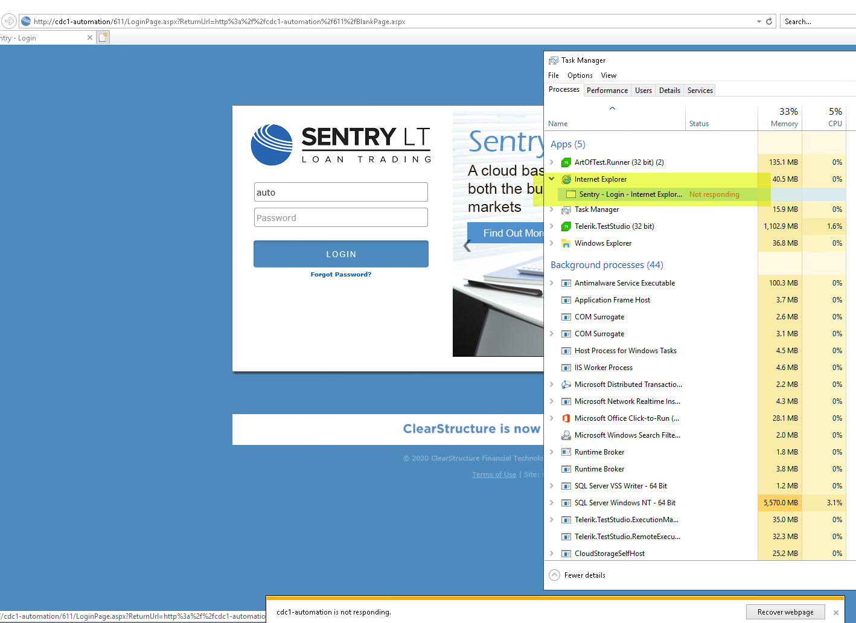Click the carousel previous arrow

click(467, 246)
